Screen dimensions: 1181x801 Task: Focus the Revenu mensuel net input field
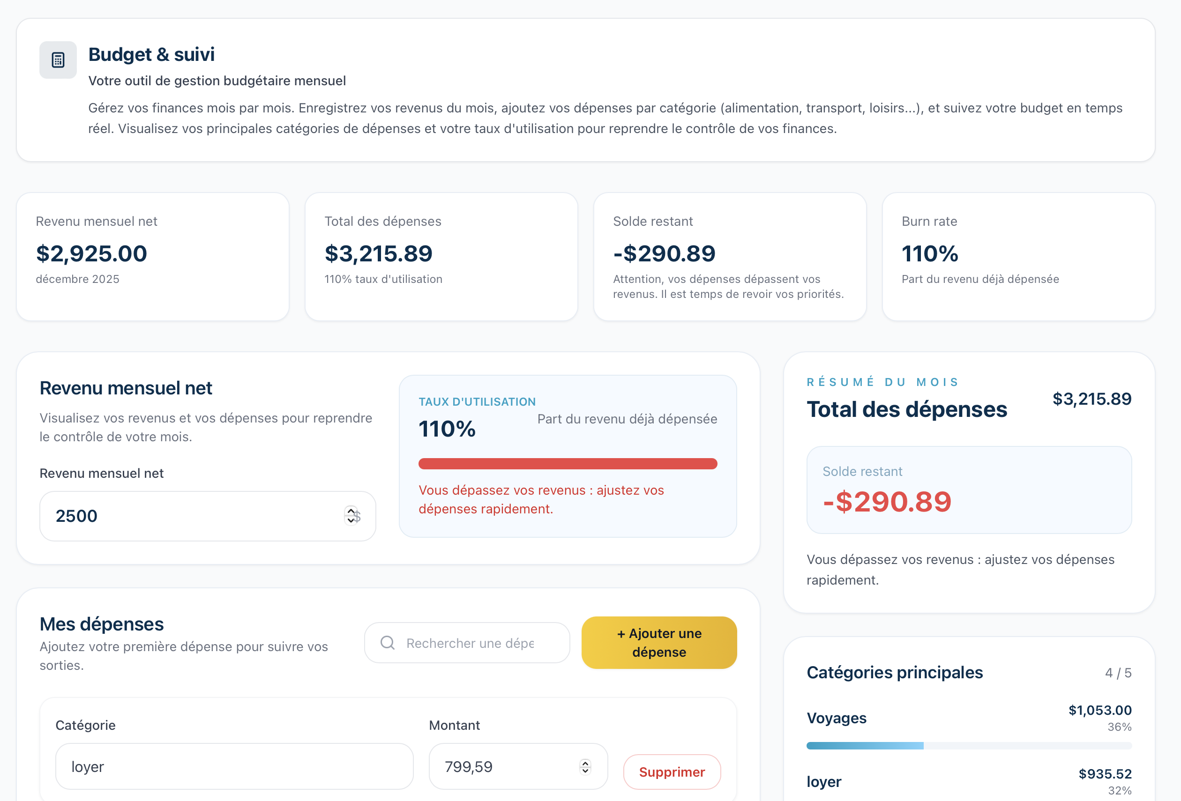193,516
